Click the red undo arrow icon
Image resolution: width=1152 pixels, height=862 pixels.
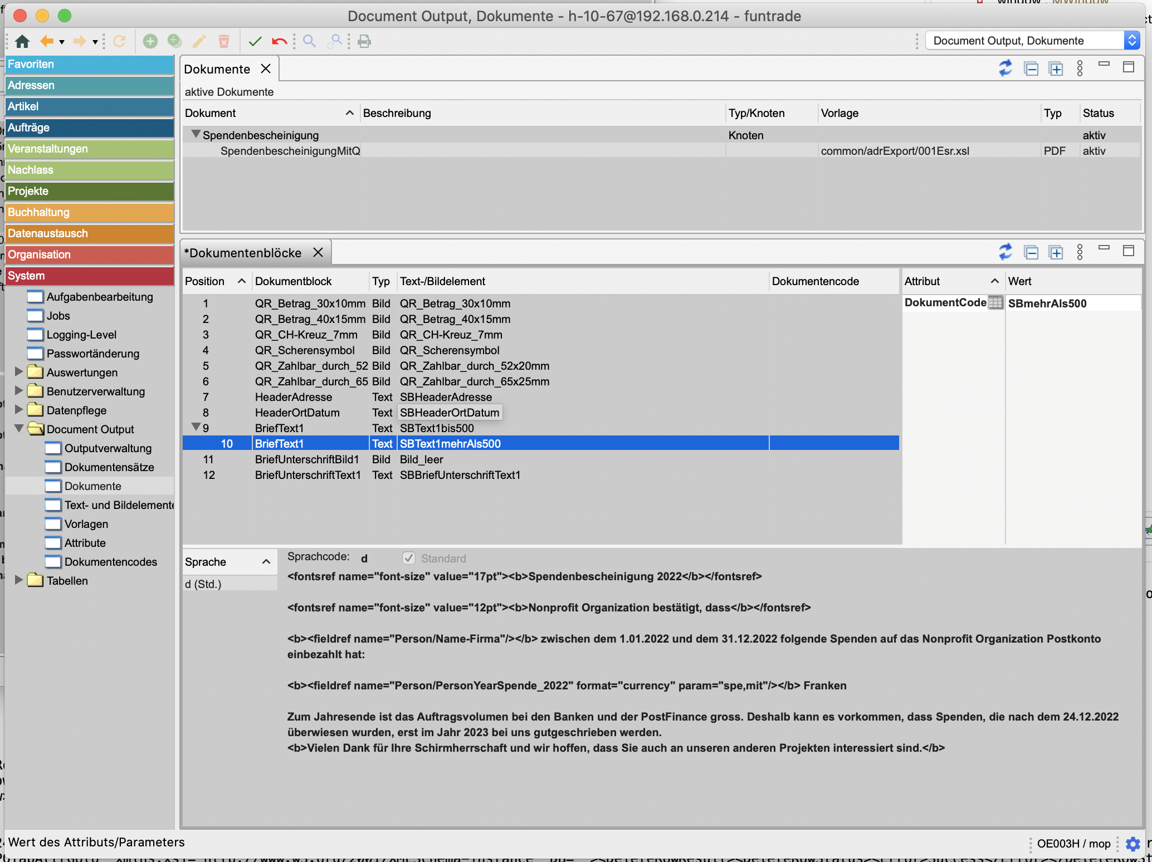[x=279, y=41]
